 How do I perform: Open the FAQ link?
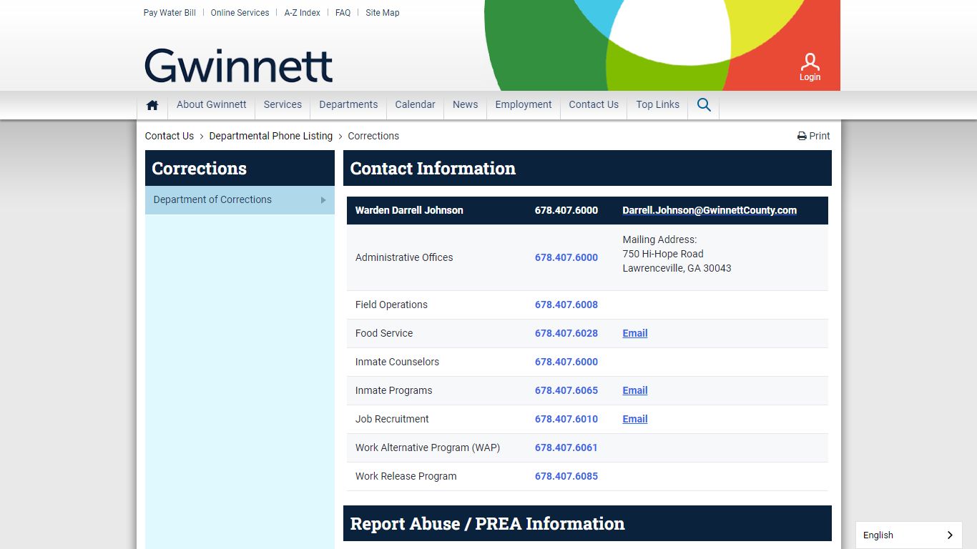343,13
